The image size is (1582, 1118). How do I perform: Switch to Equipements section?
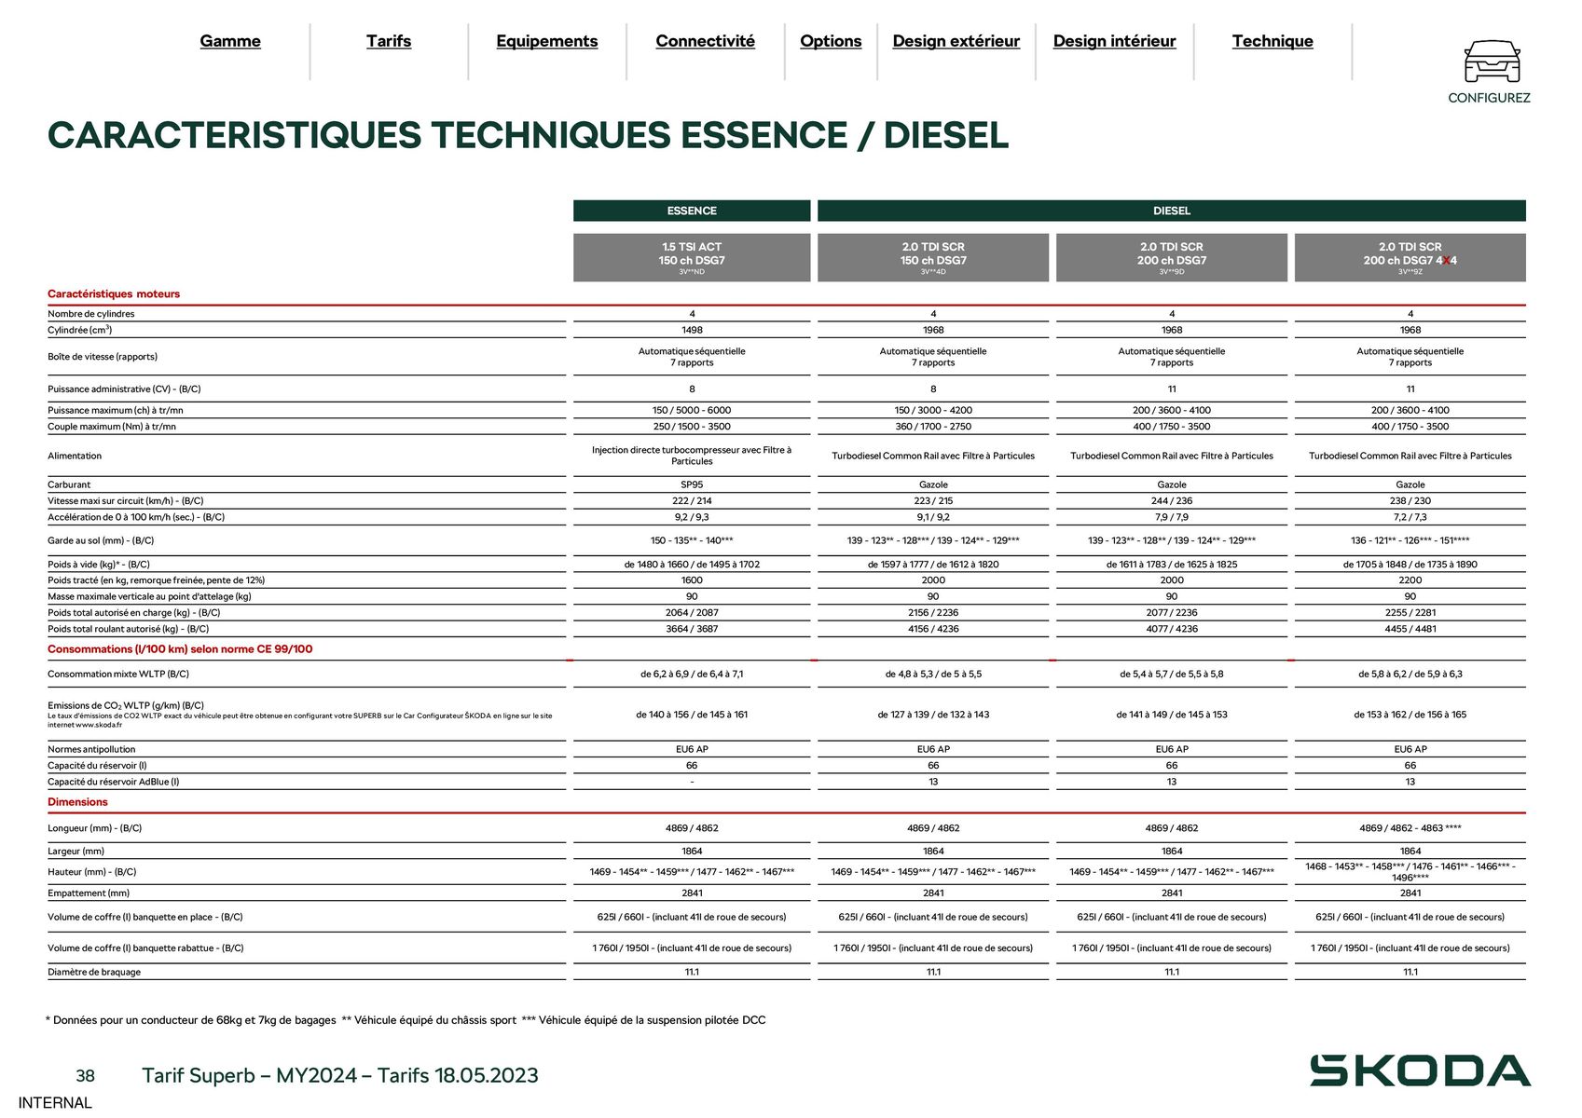(547, 41)
